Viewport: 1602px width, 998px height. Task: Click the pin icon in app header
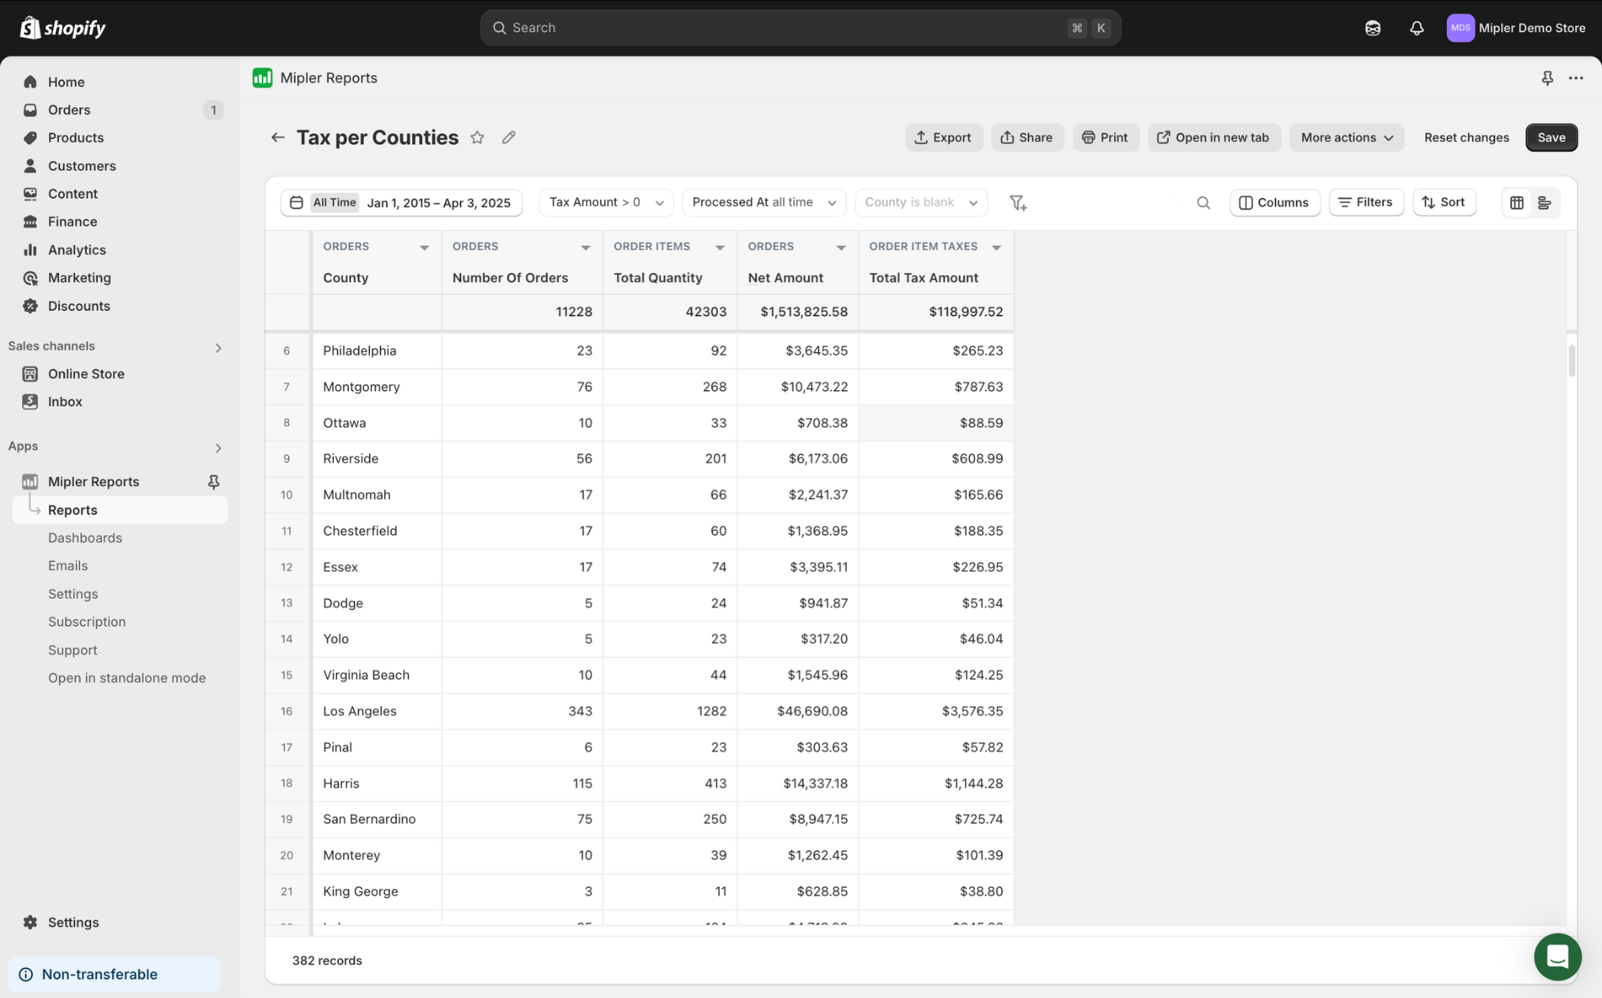(x=1547, y=78)
